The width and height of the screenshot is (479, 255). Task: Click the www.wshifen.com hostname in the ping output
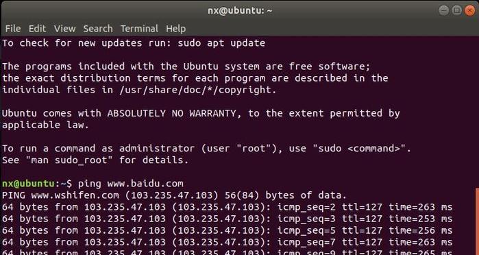coord(75,195)
